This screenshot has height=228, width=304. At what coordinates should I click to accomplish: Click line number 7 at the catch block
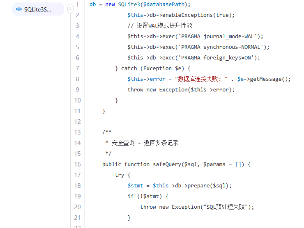[x=77, y=68]
